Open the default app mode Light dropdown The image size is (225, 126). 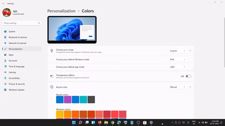pos(178,67)
